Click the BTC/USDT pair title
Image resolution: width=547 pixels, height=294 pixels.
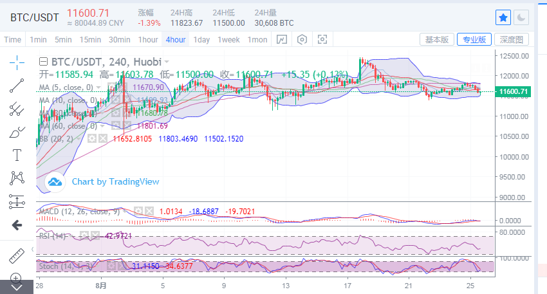click(x=34, y=17)
